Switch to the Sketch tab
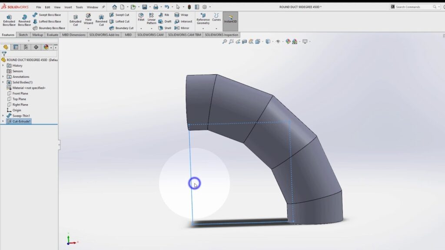Screen dimensions: 445x250 pos(23,35)
